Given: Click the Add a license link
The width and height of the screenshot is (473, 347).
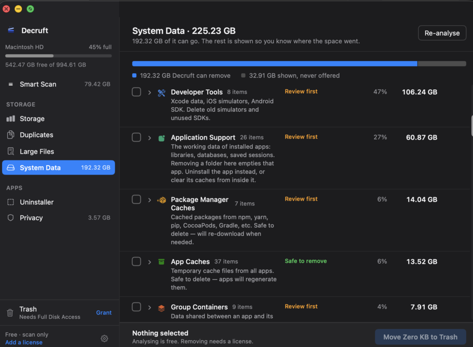Looking at the screenshot, I should [24, 342].
